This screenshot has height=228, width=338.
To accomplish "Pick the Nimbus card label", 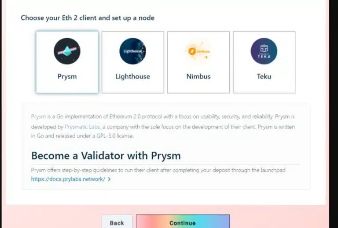I will [198, 76].
